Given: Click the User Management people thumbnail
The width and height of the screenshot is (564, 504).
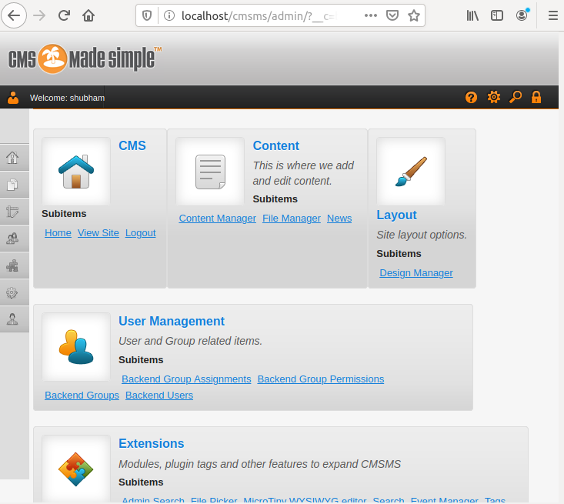Looking at the screenshot, I should tap(76, 347).
